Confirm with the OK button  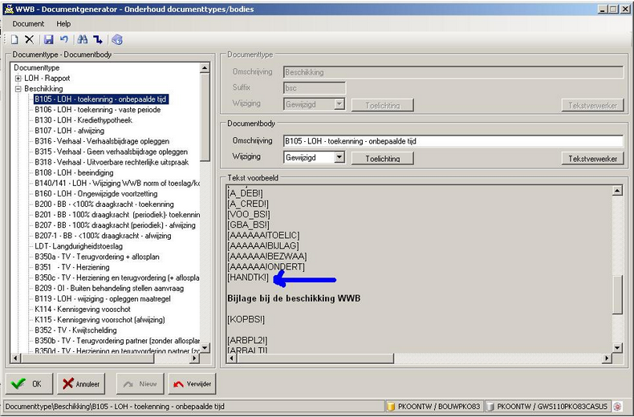(29, 384)
